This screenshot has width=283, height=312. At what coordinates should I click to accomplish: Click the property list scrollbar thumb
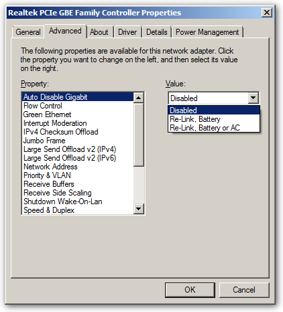click(139, 135)
